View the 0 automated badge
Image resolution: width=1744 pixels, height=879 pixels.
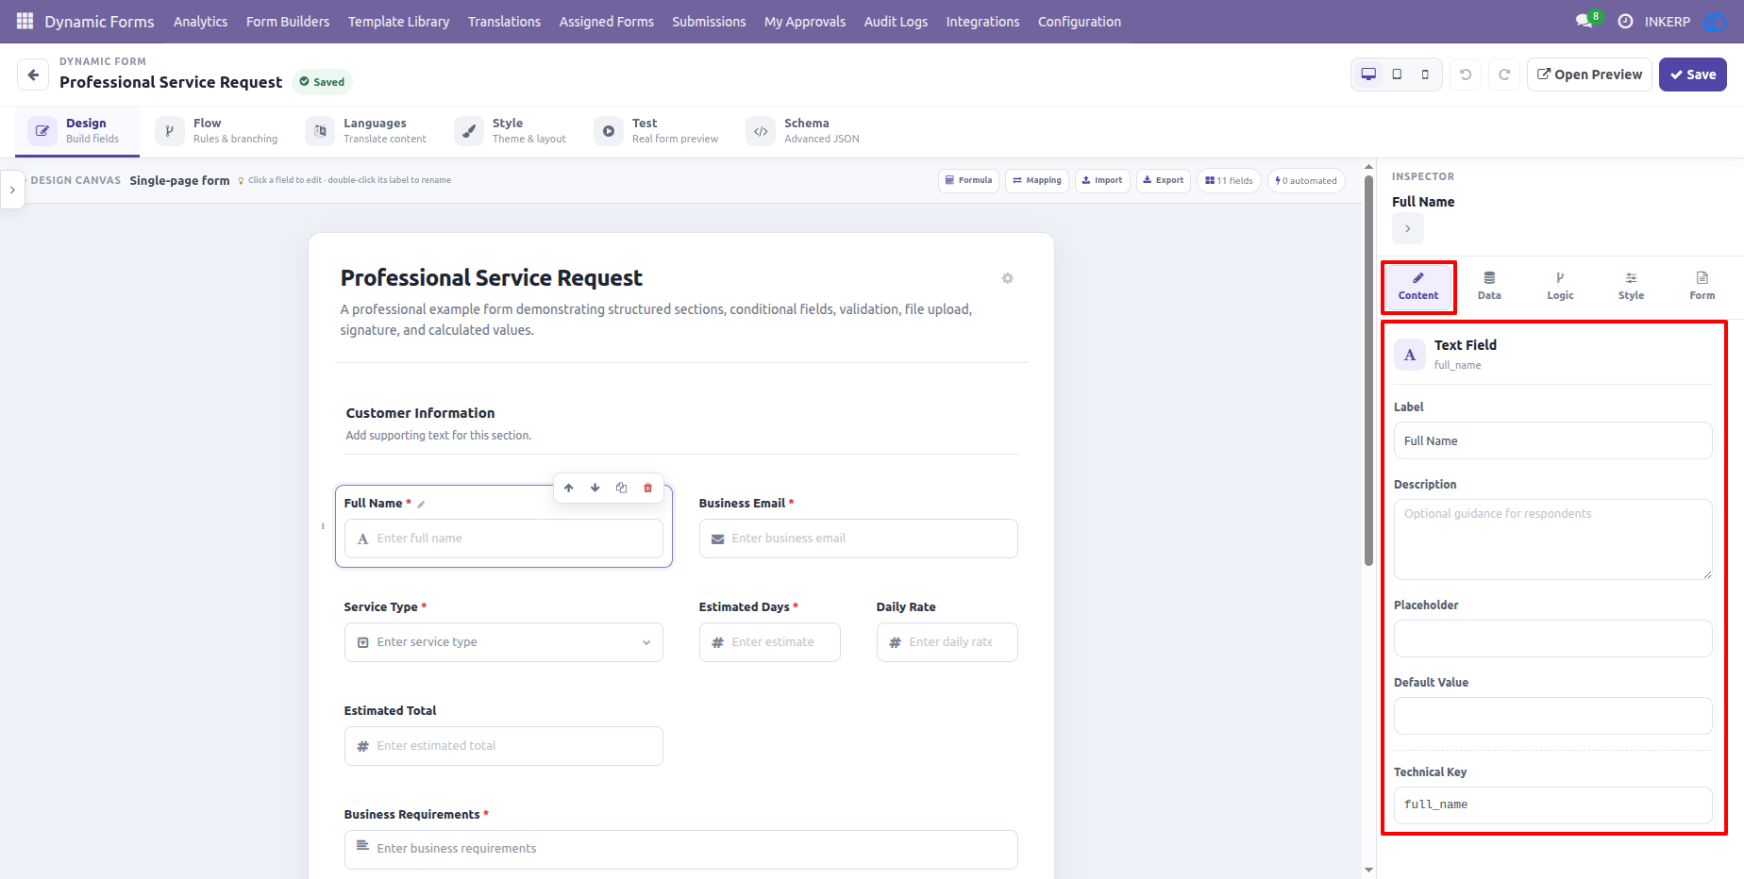pos(1306,180)
